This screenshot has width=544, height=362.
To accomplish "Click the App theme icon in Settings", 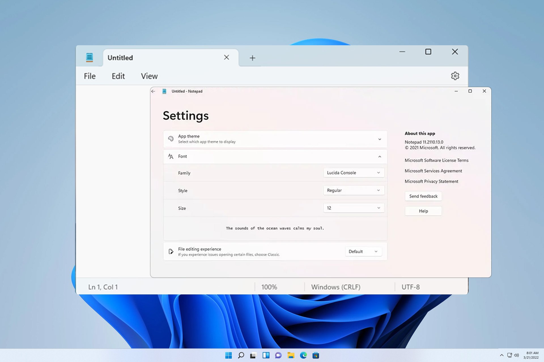I will tap(171, 139).
